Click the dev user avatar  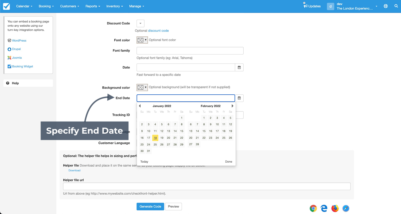[330, 6]
